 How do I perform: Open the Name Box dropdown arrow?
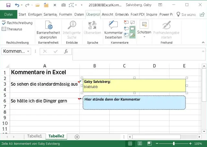tap(28, 51)
